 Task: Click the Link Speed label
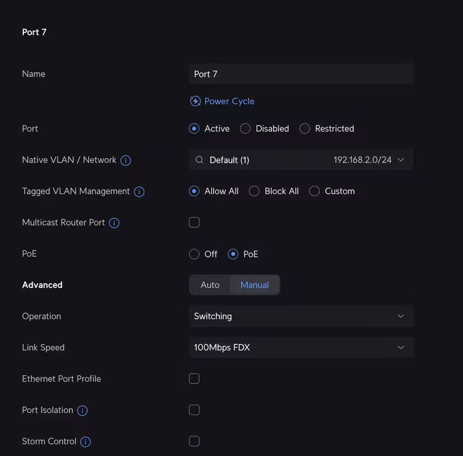coord(43,347)
